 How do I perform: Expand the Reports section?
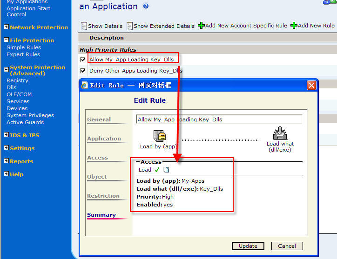pyautogui.click(x=7, y=160)
